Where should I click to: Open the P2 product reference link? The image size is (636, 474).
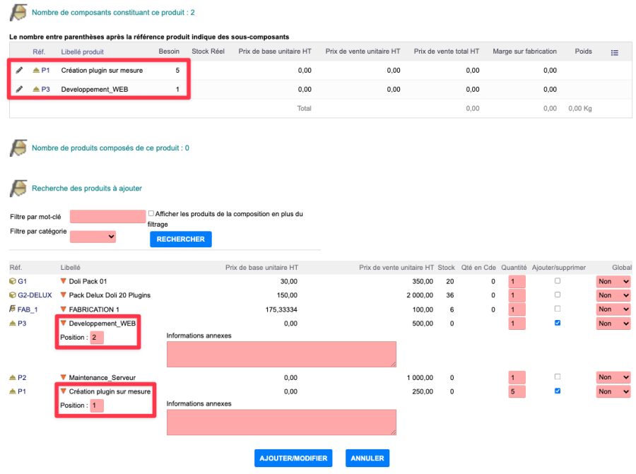pos(22,377)
